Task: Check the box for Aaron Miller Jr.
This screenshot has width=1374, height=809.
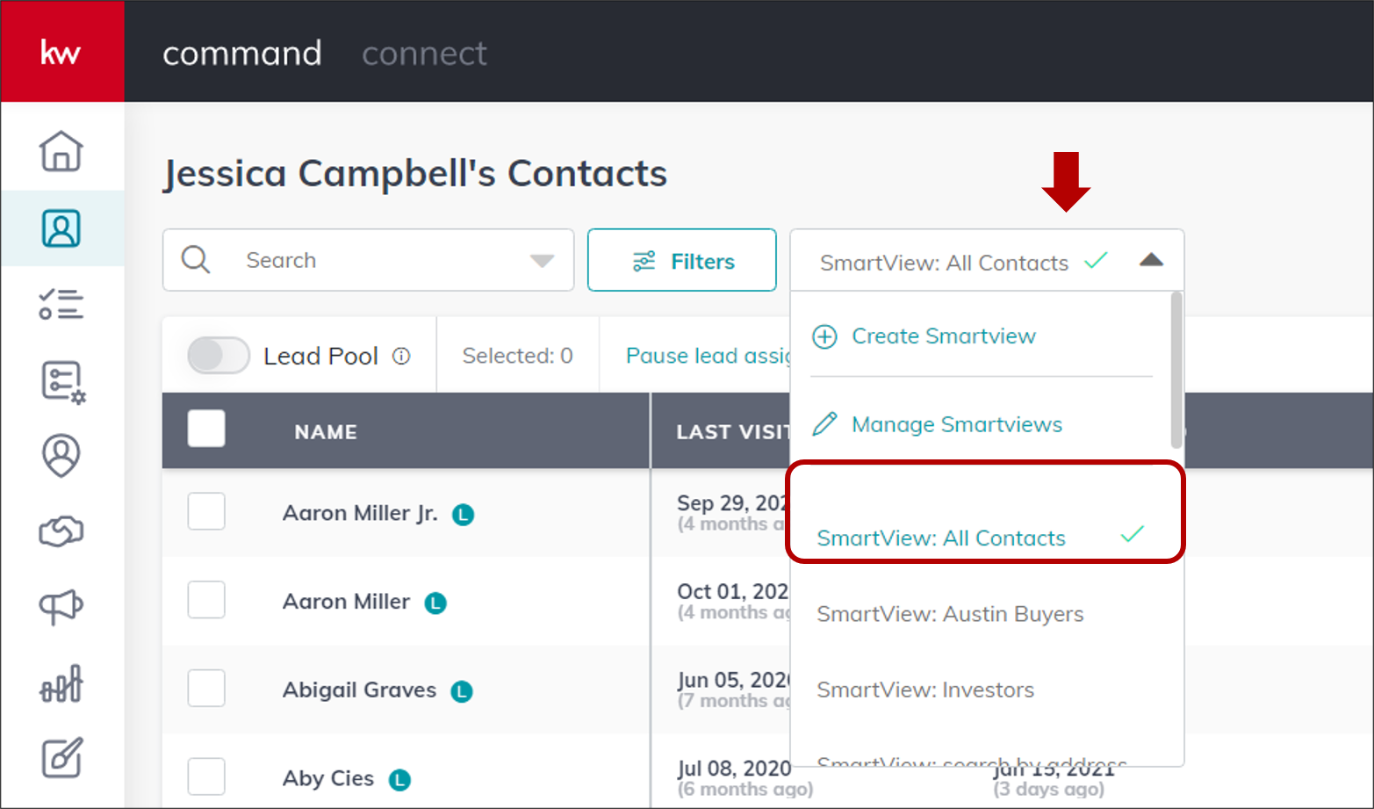Action: 206,511
